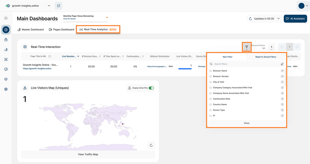Image resolution: width=310 pixels, height=164 pixels.
Task: Open site in new tab icon
Action: [59, 6]
